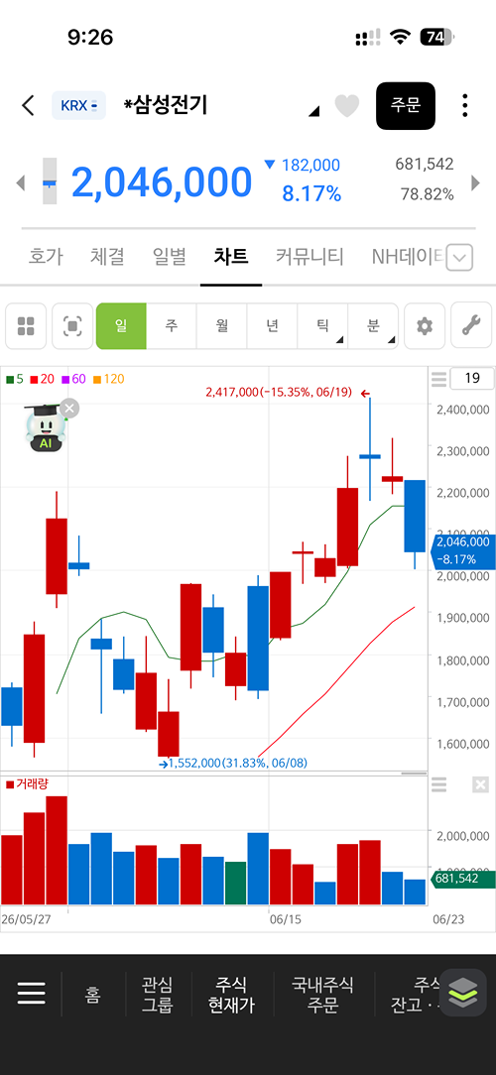
Task: Open 주식현재가 in bottom navigation
Action: pyautogui.click(x=232, y=996)
